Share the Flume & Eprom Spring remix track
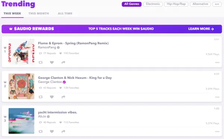Viewport: 224px width, 139px height. pyautogui.click(x=63, y=62)
